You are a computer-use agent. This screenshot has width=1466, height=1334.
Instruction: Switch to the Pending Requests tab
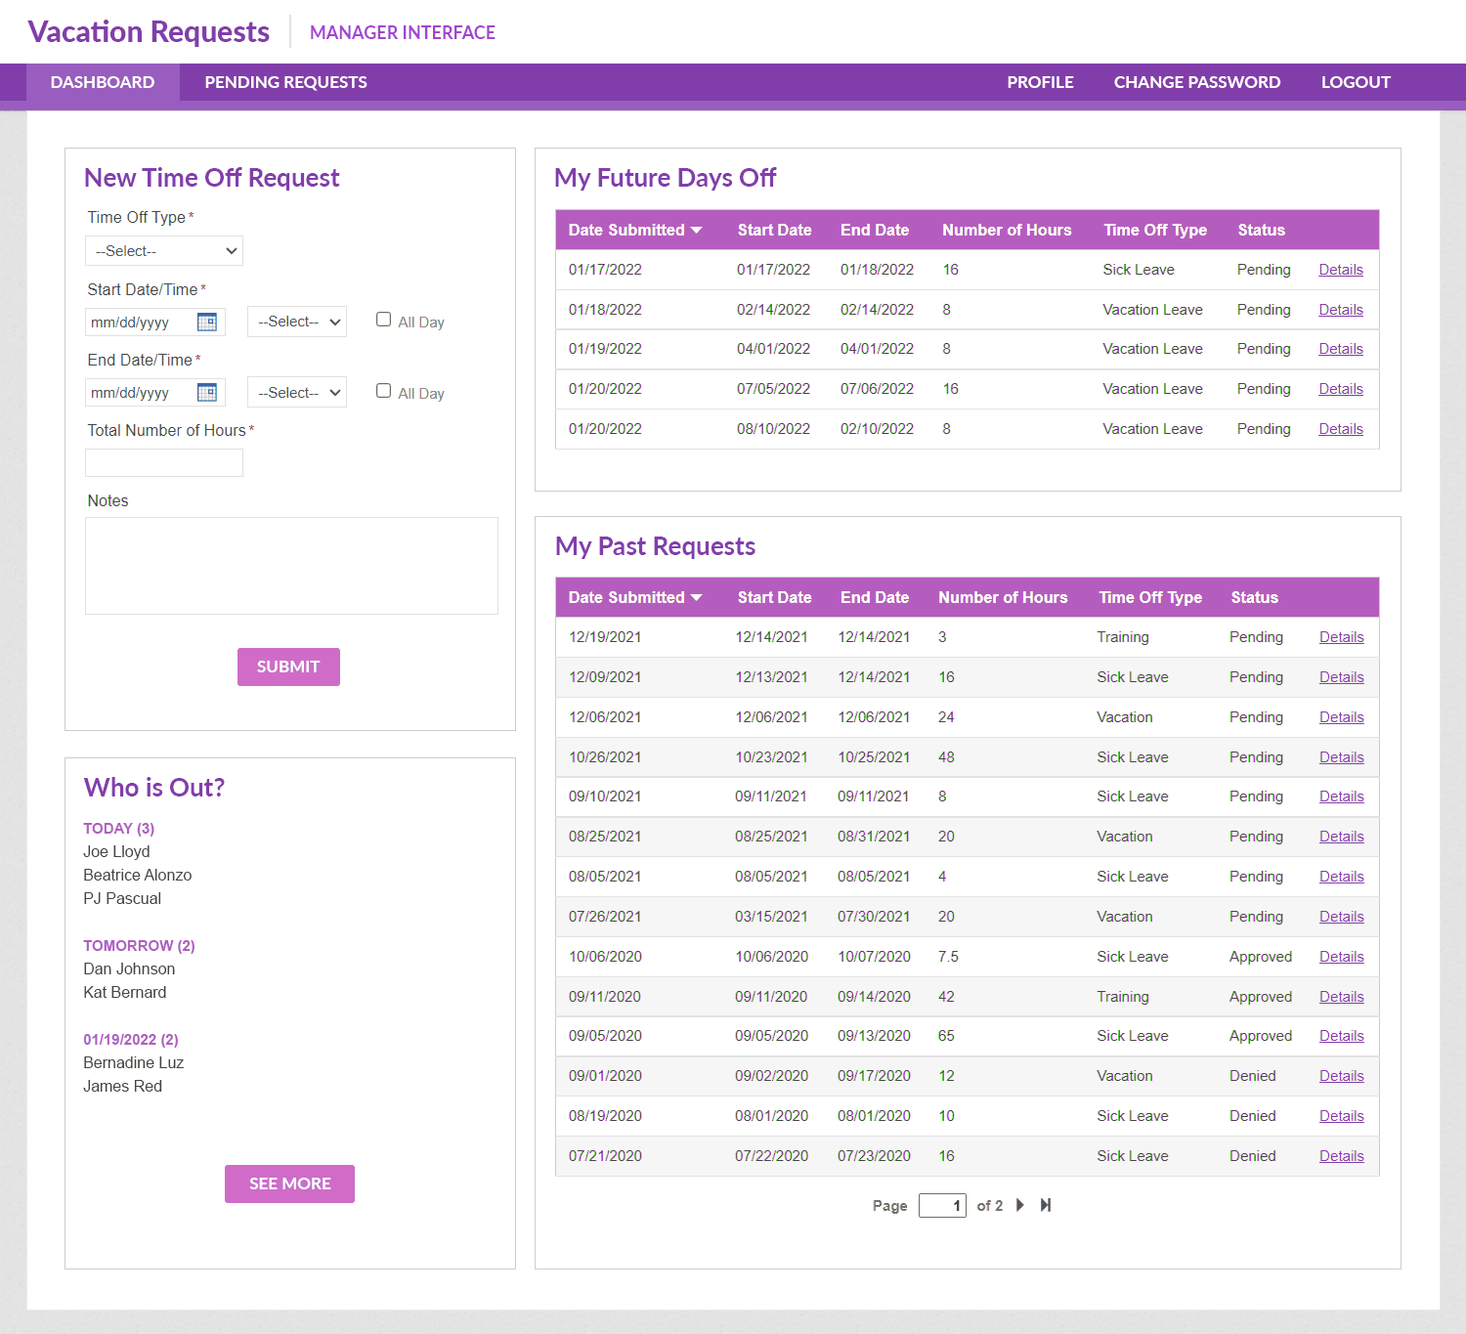point(285,82)
